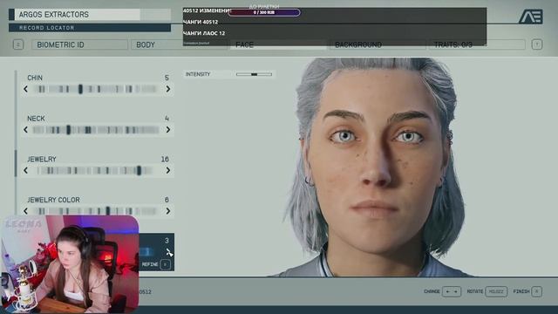Click the donation goal progress bar
This screenshot has height=314, width=558.
coord(263,12)
